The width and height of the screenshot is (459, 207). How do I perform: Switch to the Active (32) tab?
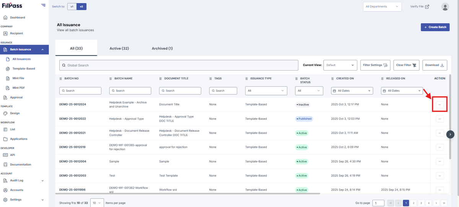pos(119,49)
